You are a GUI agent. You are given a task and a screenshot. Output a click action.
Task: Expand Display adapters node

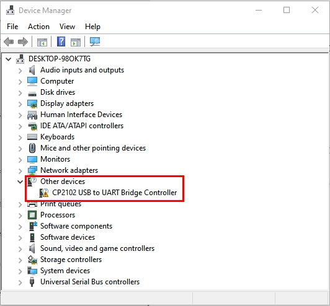tap(20, 103)
